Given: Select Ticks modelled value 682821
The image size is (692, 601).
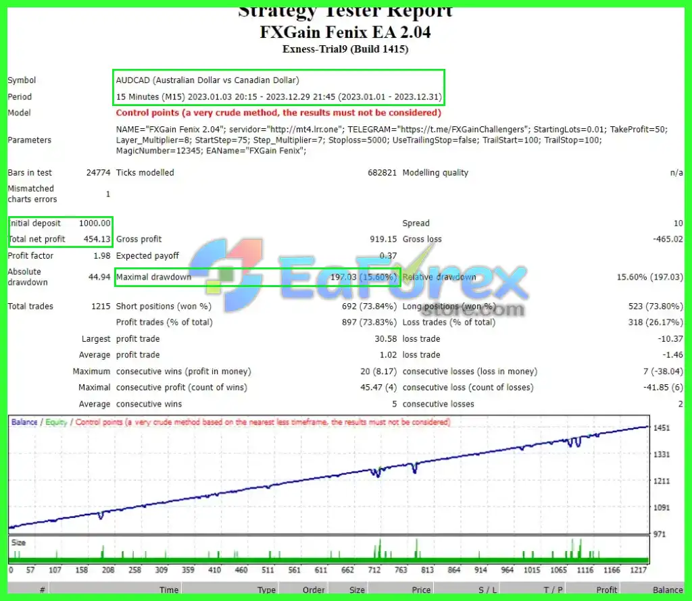Looking at the screenshot, I should [x=382, y=173].
